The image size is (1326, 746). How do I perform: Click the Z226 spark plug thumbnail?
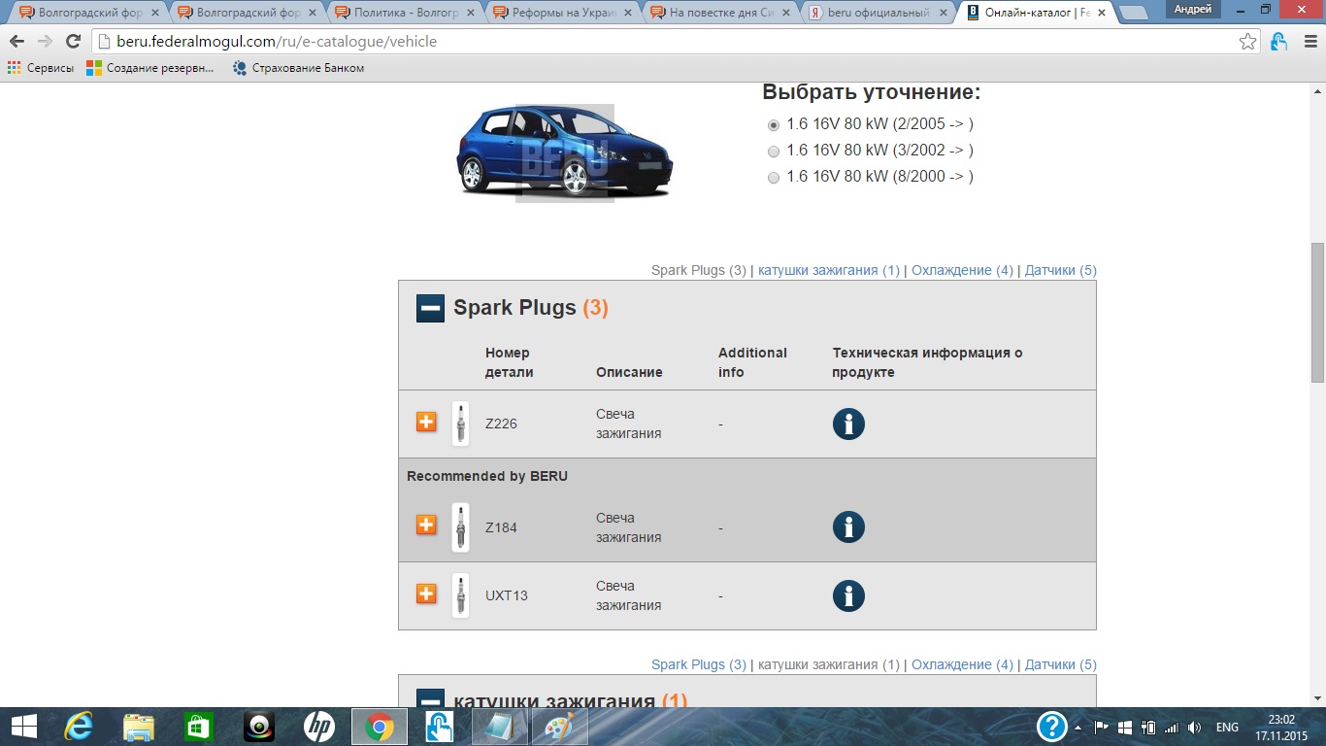click(460, 424)
